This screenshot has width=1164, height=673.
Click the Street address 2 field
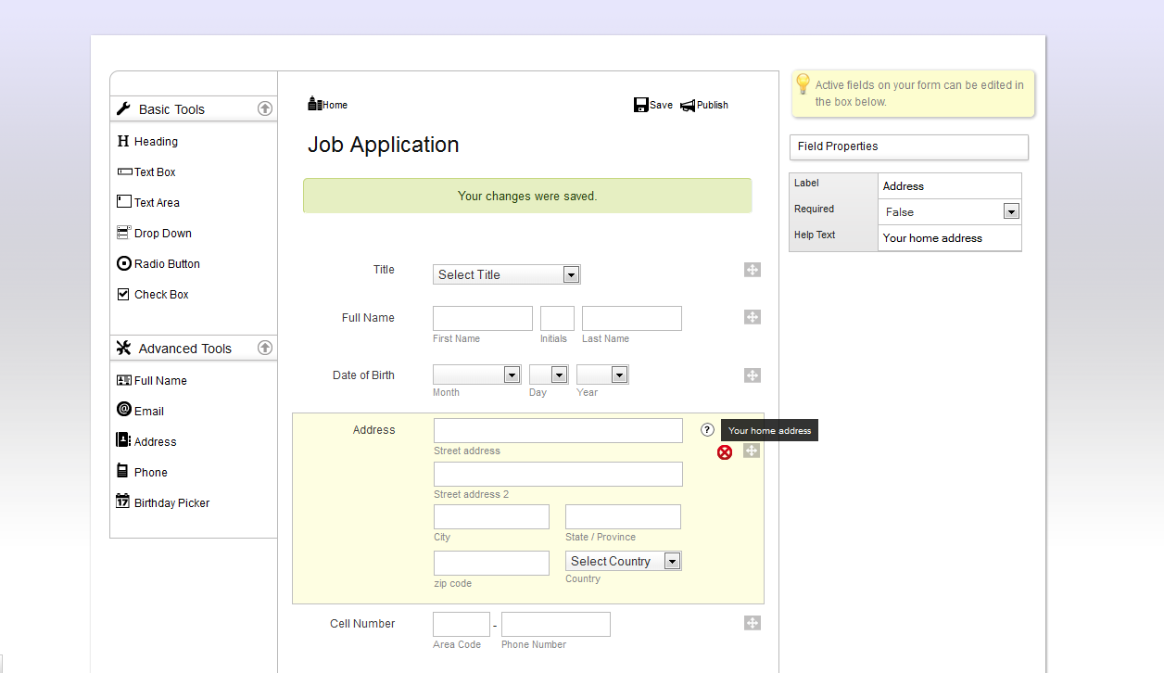pos(558,474)
